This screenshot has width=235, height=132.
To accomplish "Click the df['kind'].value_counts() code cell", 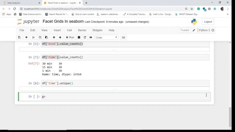I will click(x=125, y=44).
